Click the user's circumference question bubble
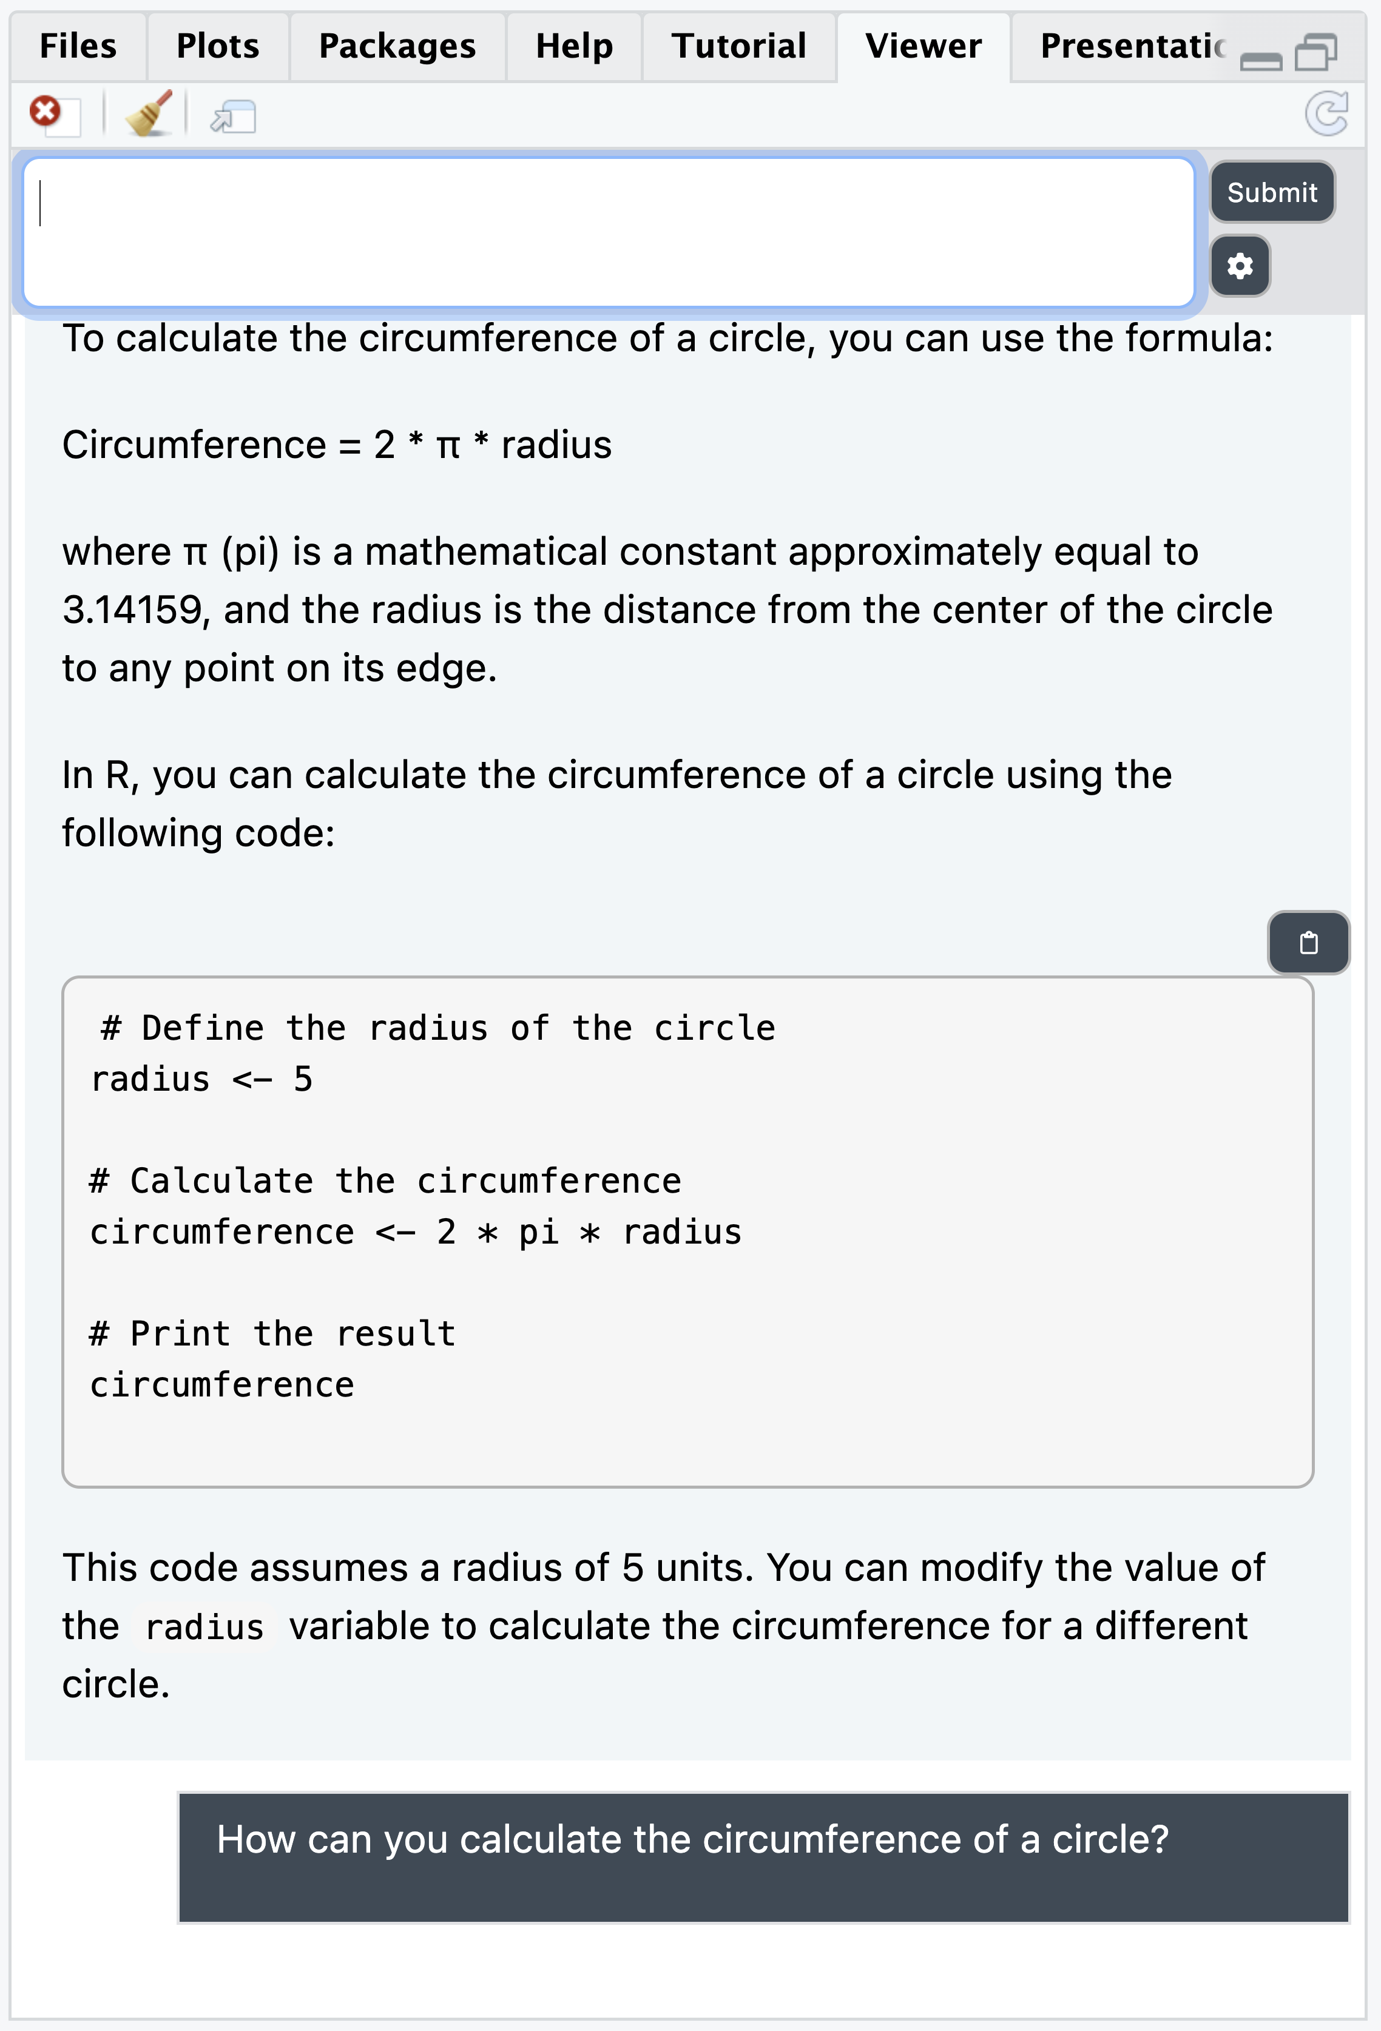 coord(763,1857)
